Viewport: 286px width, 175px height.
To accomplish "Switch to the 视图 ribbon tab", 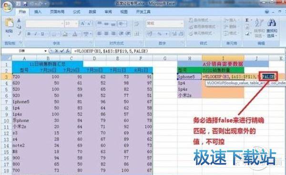I will 124,12.
